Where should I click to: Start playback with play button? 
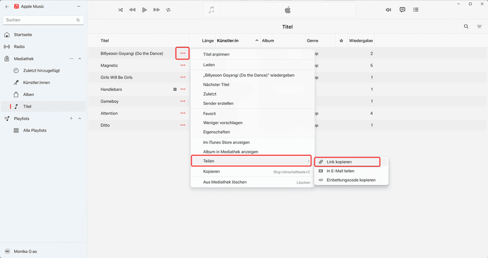[x=144, y=10]
